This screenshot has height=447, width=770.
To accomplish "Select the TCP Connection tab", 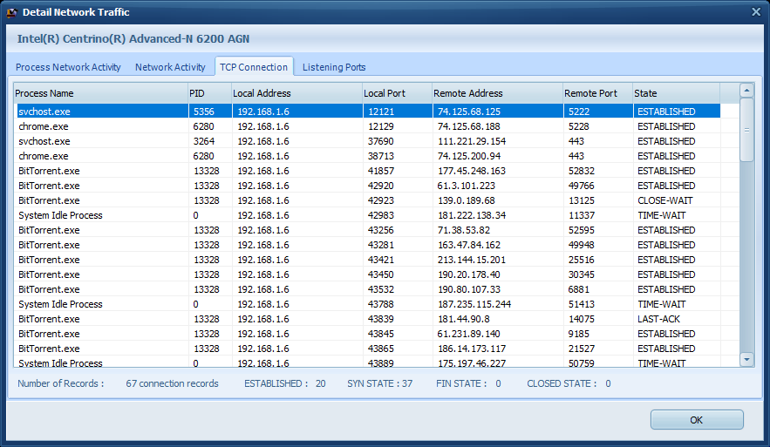I will [254, 67].
